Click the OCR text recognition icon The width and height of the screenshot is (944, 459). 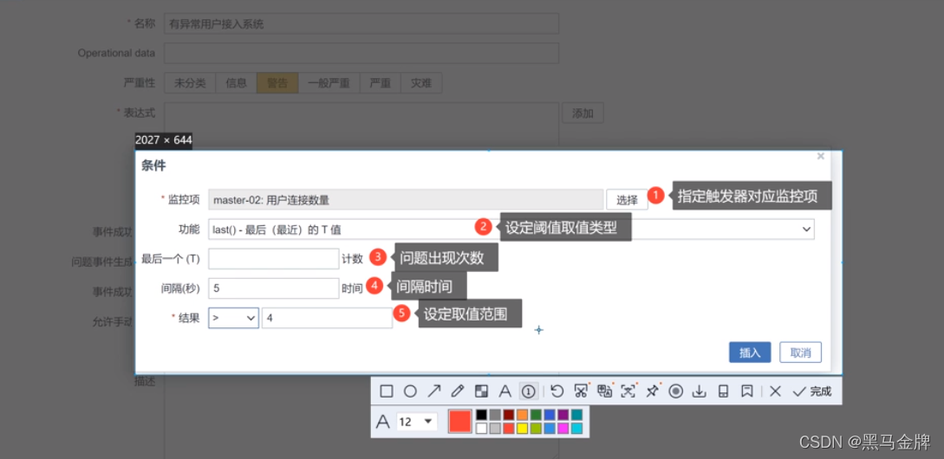[x=628, y=391]
